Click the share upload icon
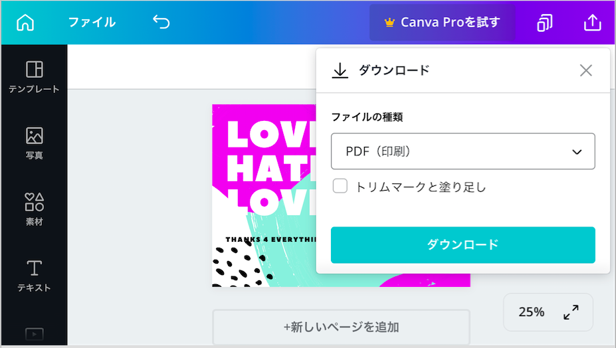 (593, 23)
